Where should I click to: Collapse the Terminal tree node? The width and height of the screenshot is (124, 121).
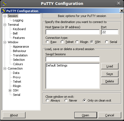(5, 25)
